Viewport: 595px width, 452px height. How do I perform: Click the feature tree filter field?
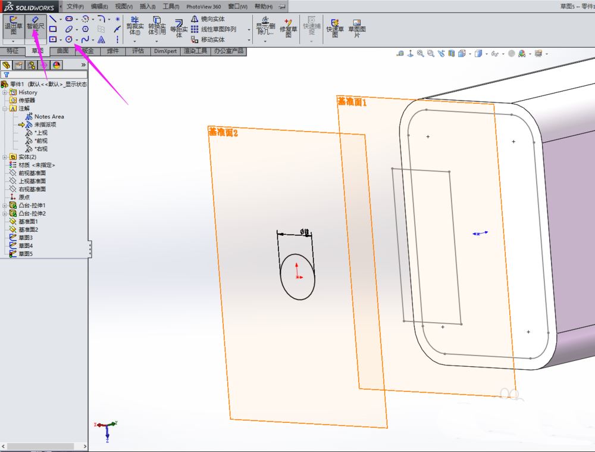[44, 75]
